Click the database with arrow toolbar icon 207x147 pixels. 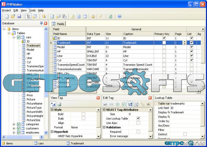click(44, 16)
